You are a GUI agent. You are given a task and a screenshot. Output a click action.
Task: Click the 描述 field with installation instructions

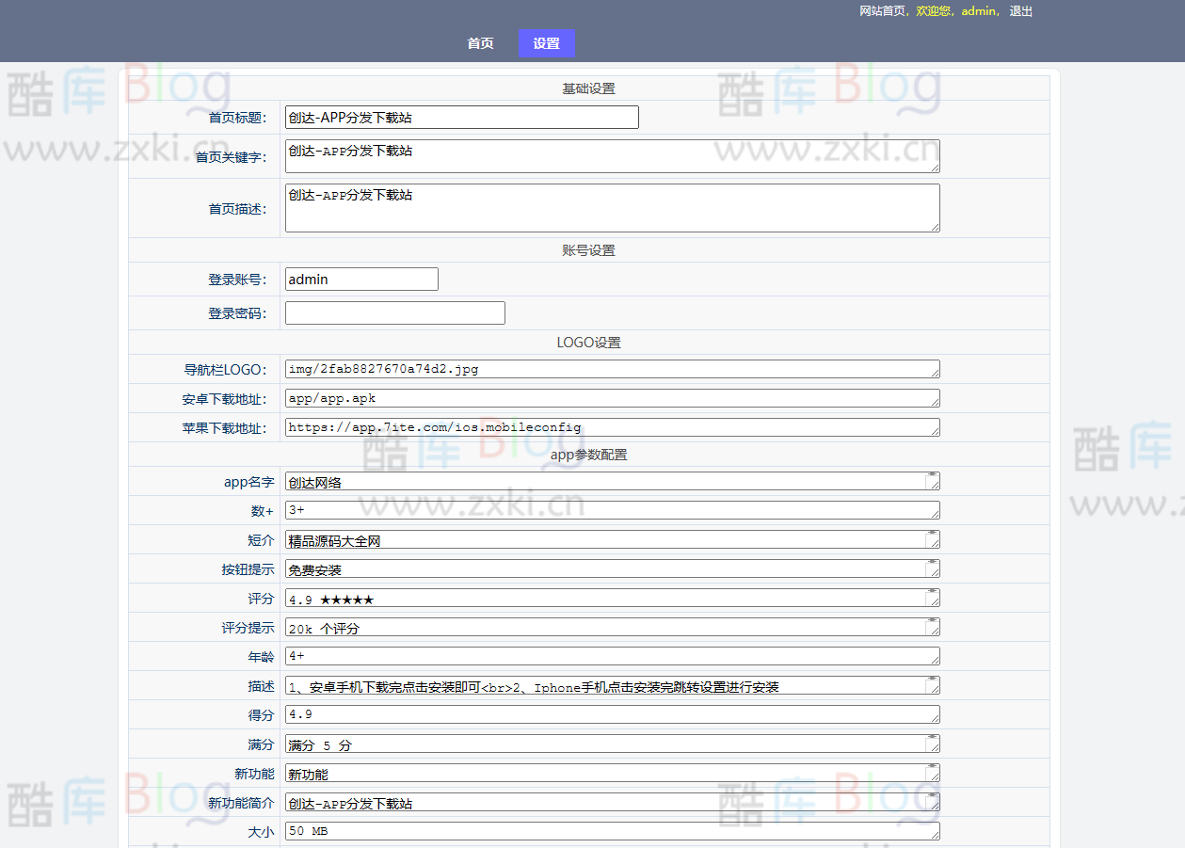tap(612, 685)
